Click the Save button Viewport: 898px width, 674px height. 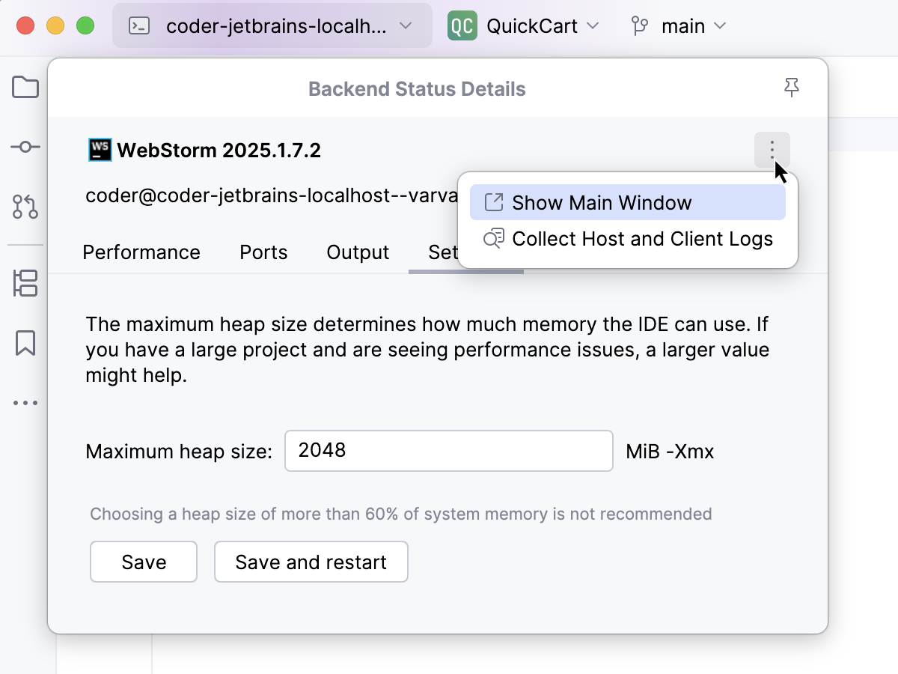(144, 562)
